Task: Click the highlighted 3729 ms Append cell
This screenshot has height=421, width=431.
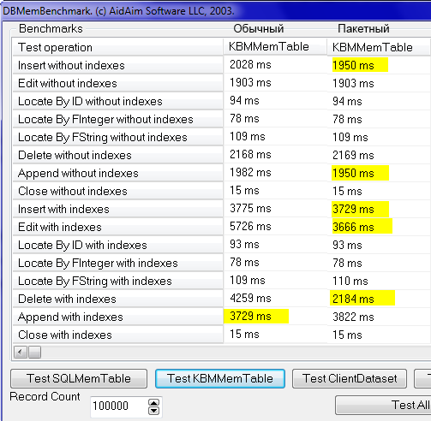Action: pos(275,317)
